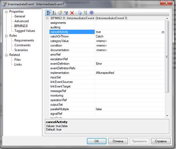Image resolution: width=176 pixels, height=149 pixels.
Task: Select the linkEventTarget property row
Action: coord(107,86)
